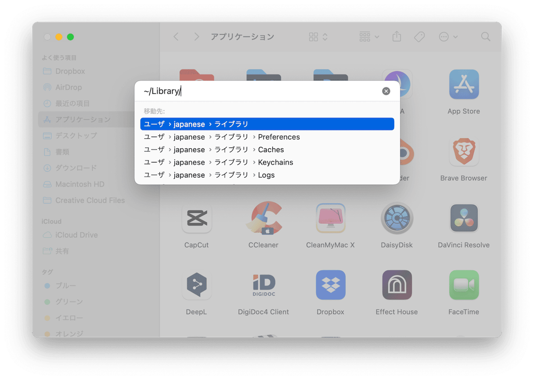Select the CCleaner application icon
The height and width of the screenshot is (380, 534).
[263, 218]
